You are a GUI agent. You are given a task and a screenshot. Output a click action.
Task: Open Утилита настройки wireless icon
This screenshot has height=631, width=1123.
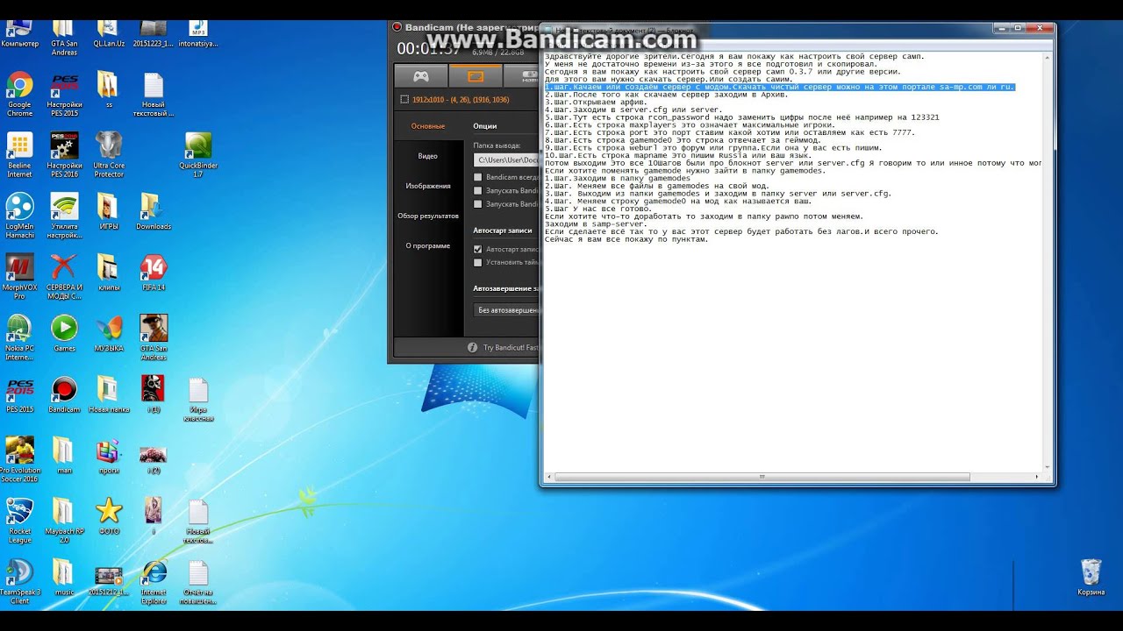pyautogui.click(x=64, y=216)
